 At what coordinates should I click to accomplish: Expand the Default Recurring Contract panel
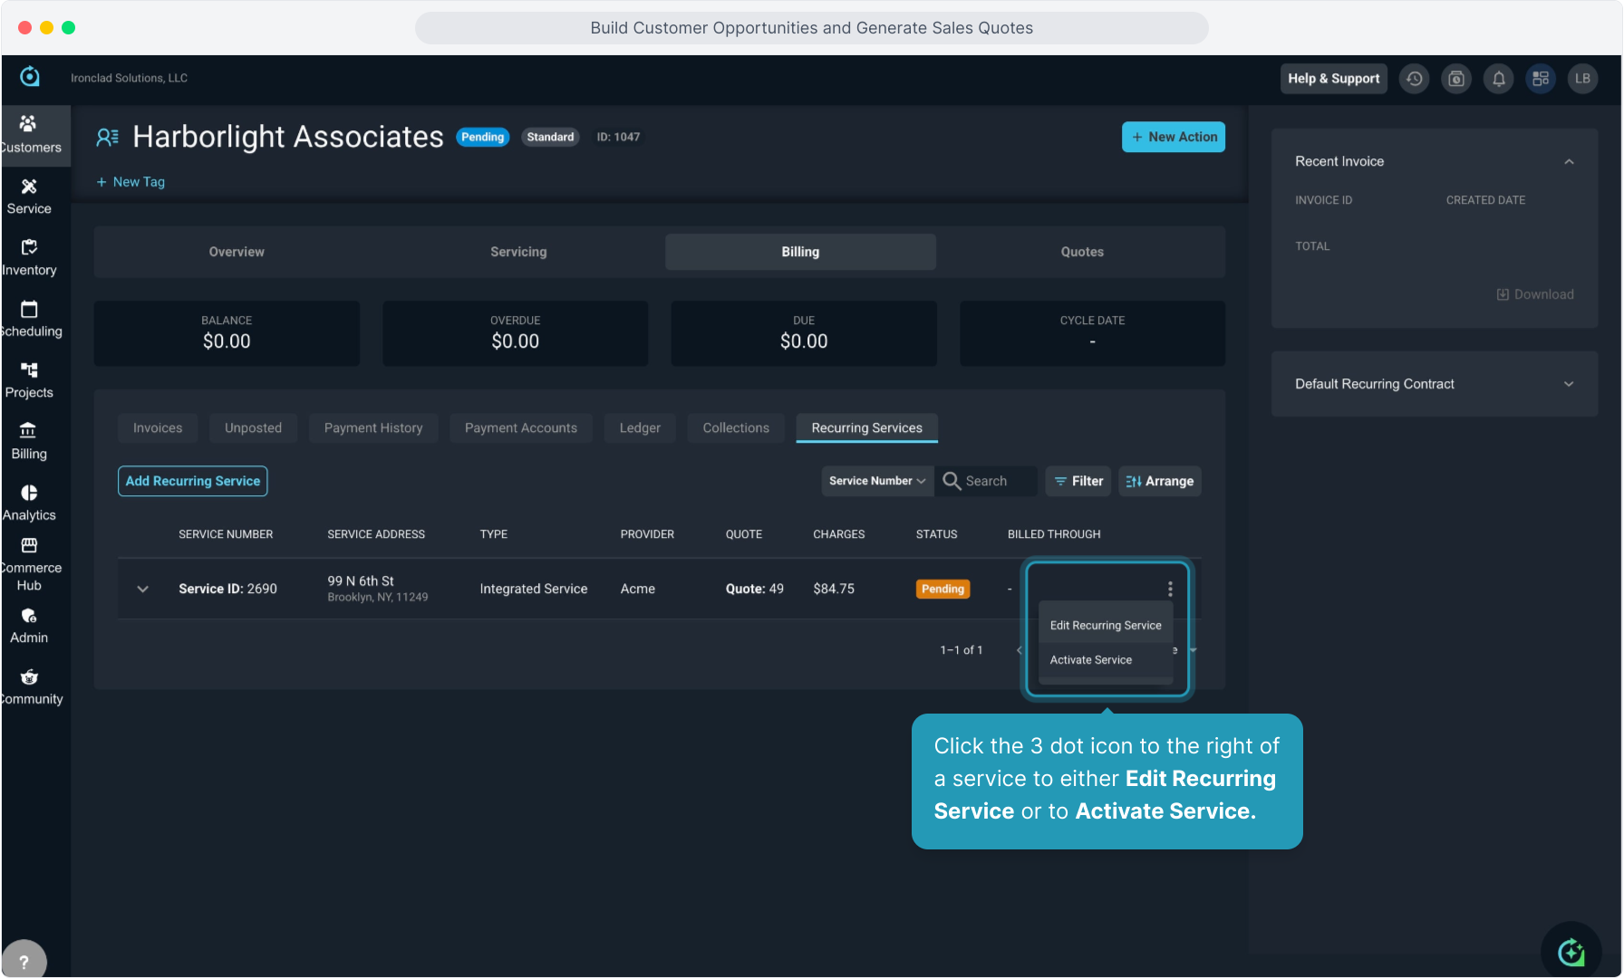tap(1568, 384)
